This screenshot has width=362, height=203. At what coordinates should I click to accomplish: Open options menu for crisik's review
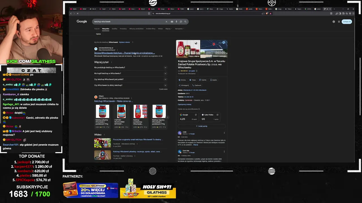224,133
